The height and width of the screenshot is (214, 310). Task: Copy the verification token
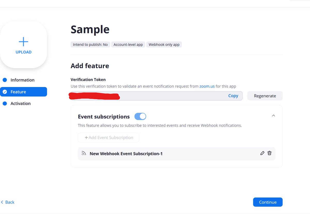click(x=233, y=96)
